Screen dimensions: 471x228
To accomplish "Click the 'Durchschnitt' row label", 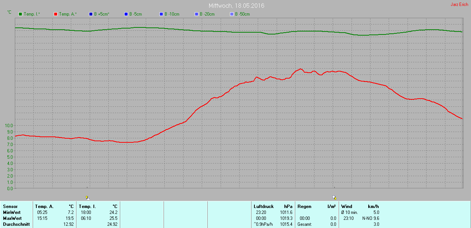I will click(x=16, y=224).
